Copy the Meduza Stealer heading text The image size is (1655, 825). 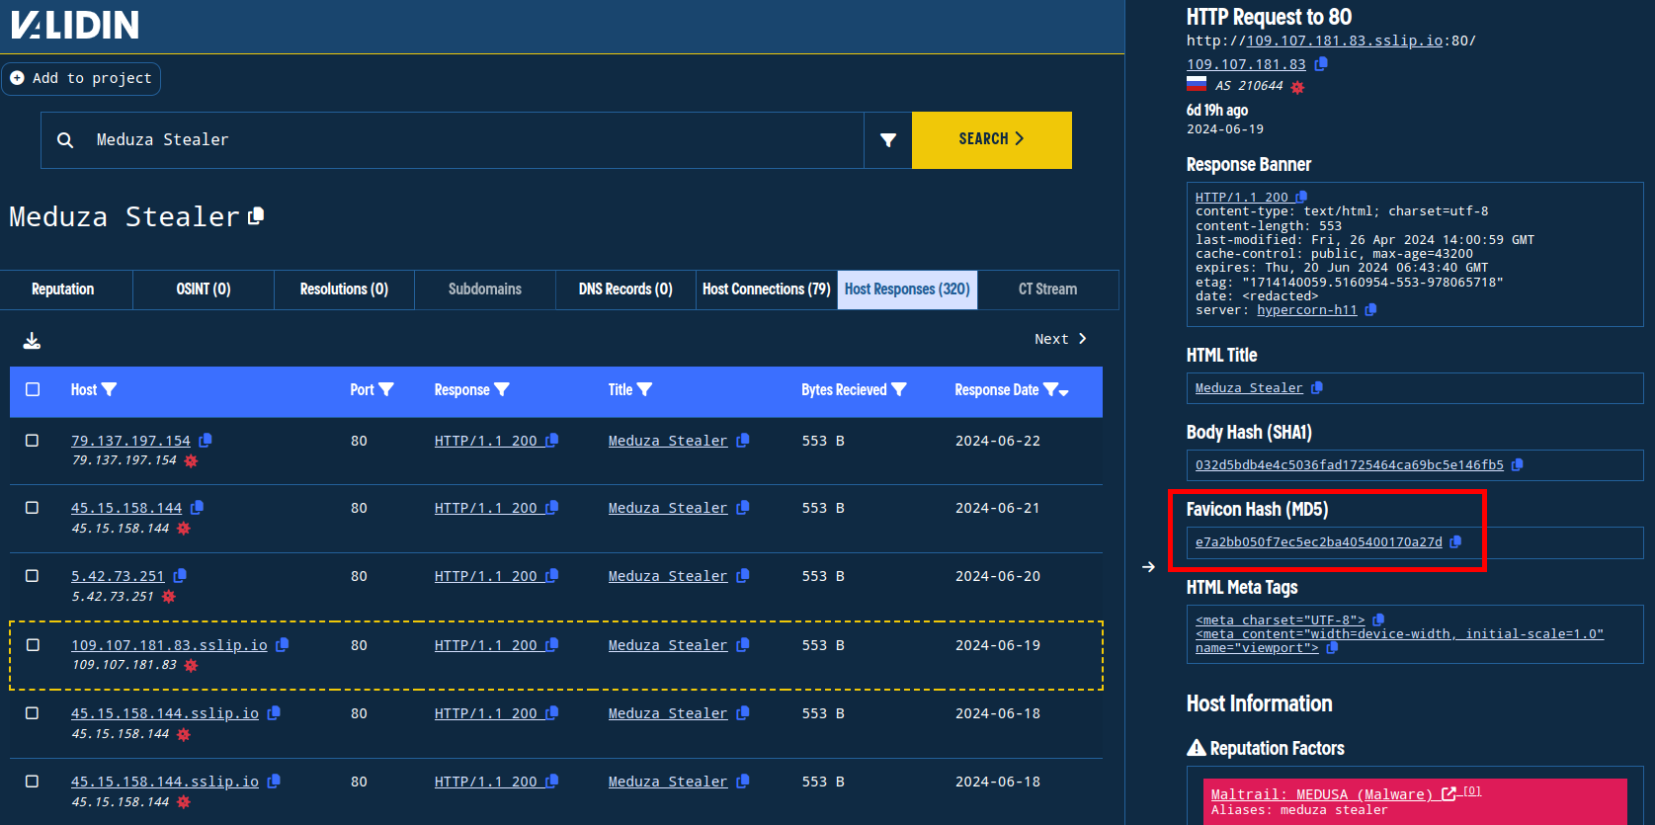coord(256,215)
